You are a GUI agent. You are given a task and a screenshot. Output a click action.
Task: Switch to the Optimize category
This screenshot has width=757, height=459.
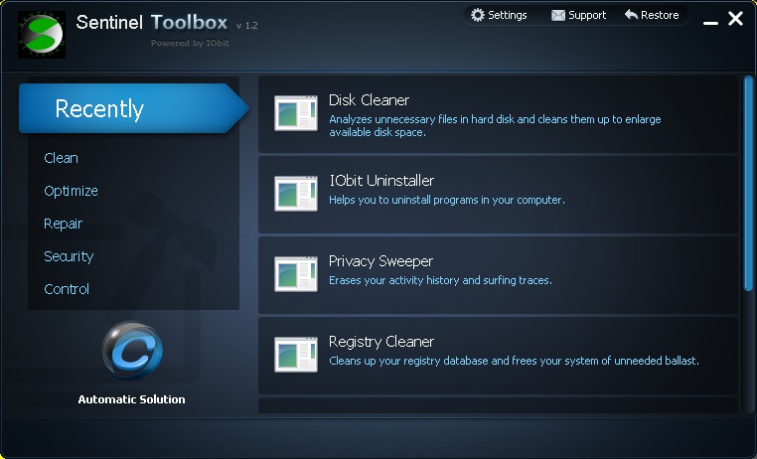coord(71,191)
